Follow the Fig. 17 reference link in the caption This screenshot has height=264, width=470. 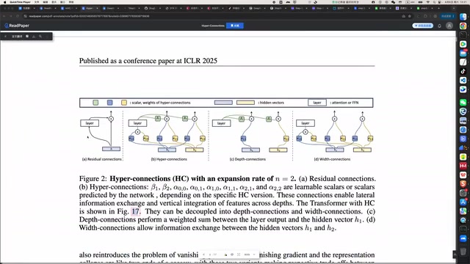[x=135, y=211]
